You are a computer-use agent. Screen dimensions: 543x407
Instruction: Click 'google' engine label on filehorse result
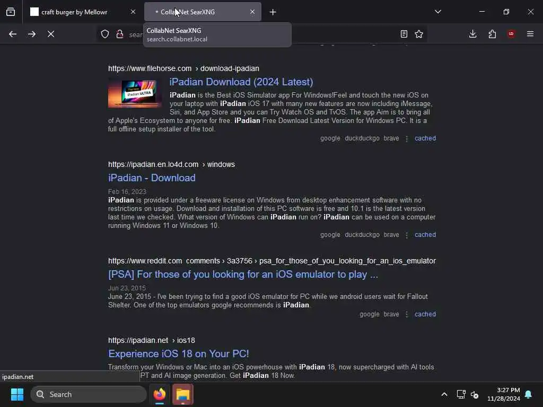coord(330,138)
